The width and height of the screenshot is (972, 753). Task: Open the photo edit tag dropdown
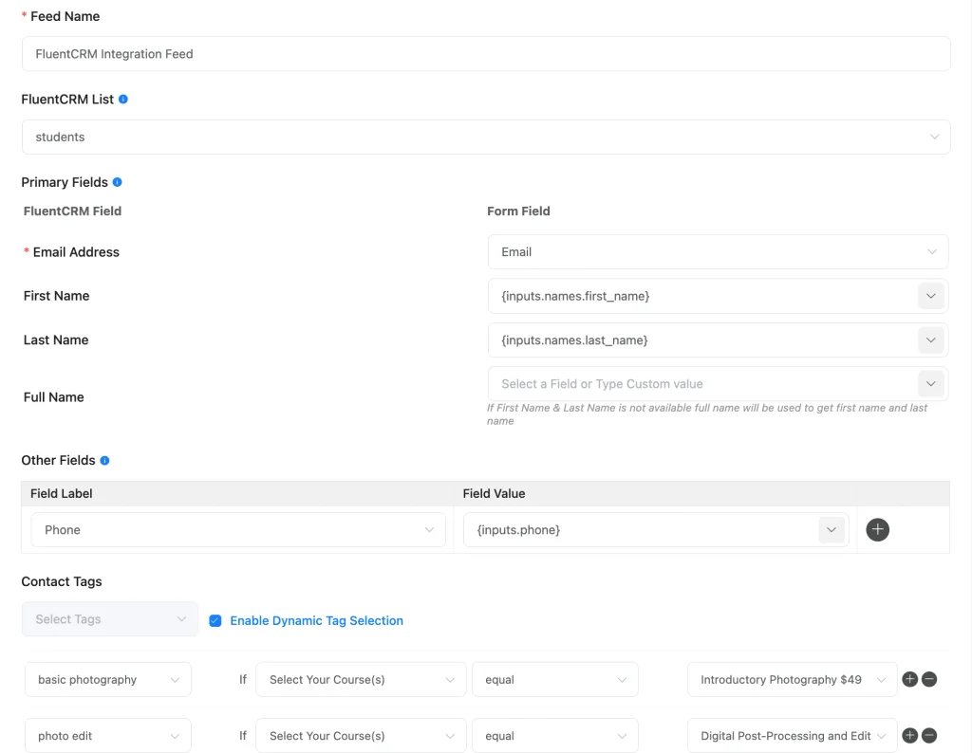tap(108, 736)
